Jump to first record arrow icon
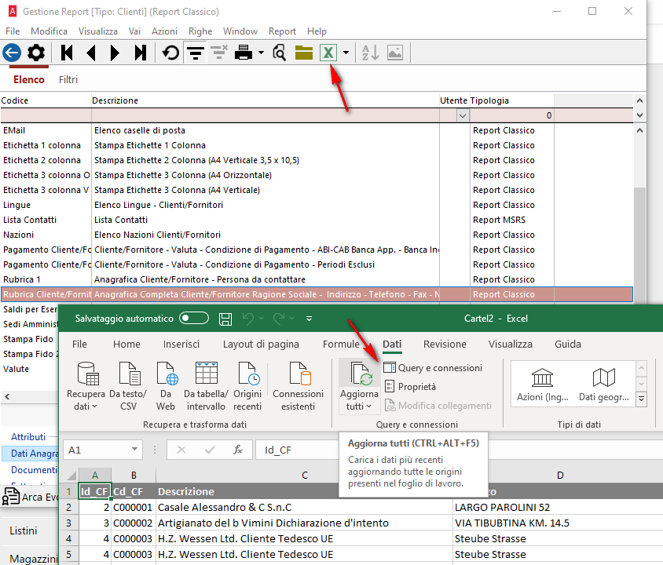663x565 pixels. [67, 53]
